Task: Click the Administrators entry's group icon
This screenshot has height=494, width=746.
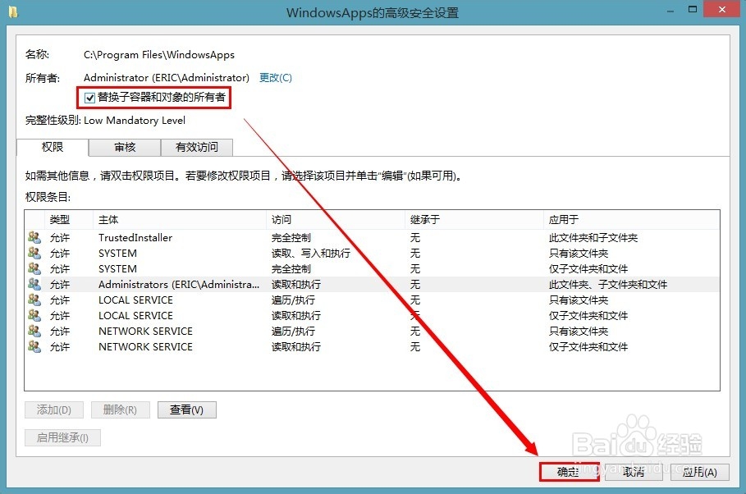Action: [34, 284]
